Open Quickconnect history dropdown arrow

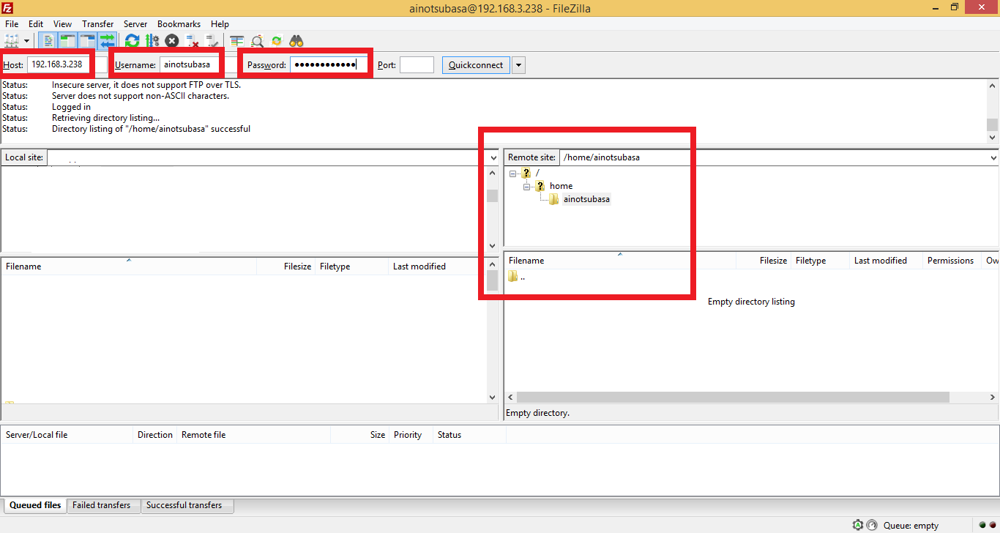[518, 65]
